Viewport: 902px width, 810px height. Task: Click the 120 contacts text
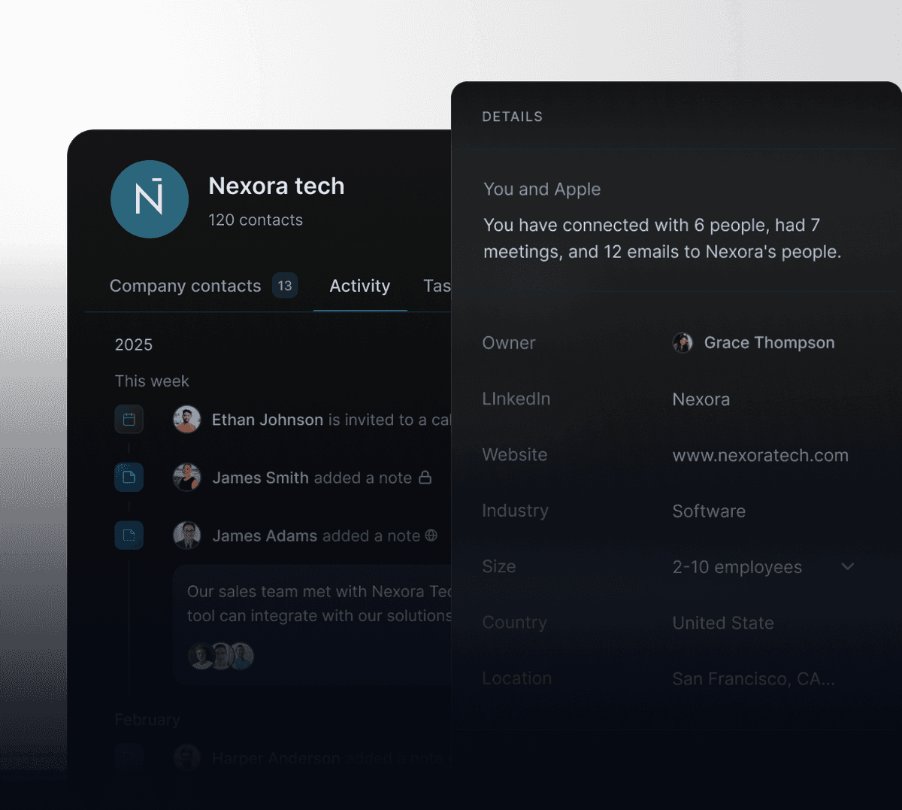pos(256,220)
